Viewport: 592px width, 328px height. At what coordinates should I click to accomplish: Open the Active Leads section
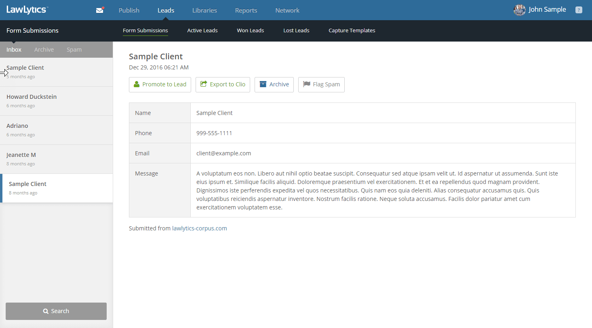pos(202,31)
